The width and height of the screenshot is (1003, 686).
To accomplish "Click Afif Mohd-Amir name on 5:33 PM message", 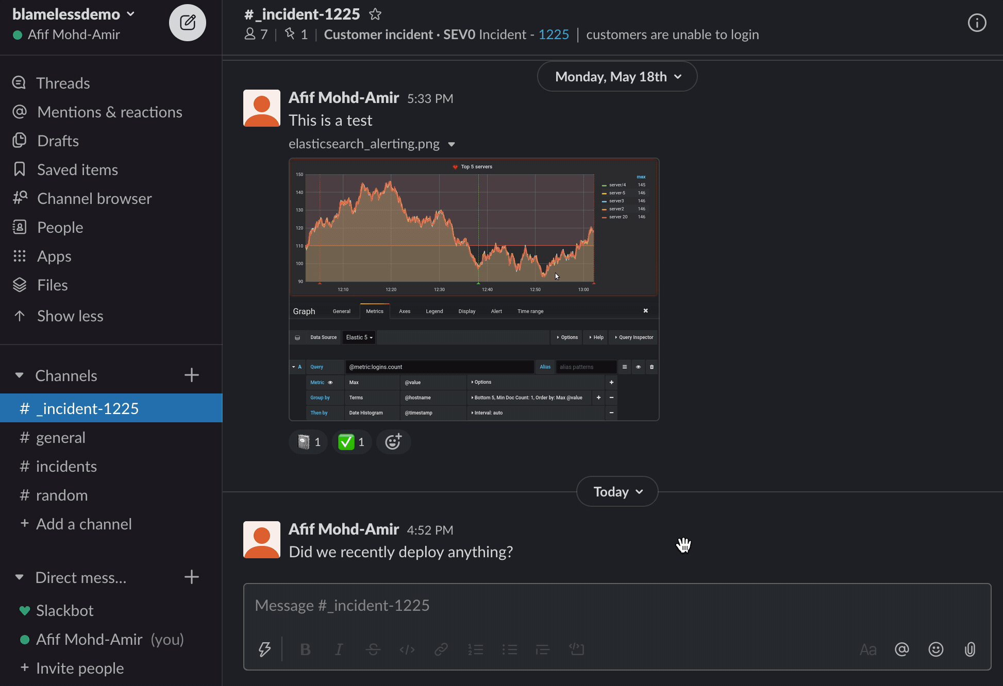I will click(344, 97).
